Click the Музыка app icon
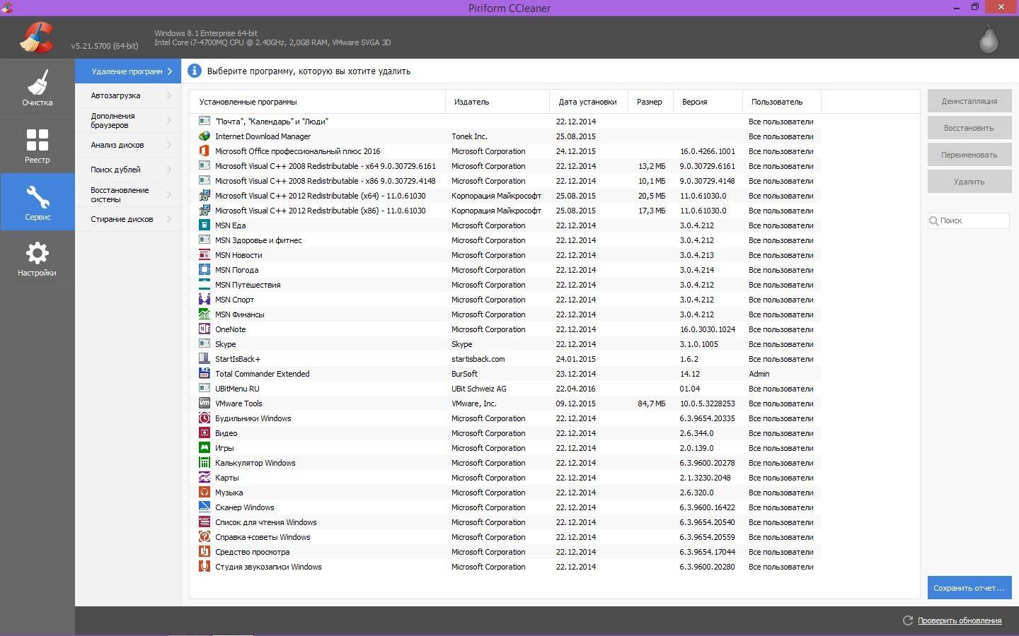 coord(205,493)
